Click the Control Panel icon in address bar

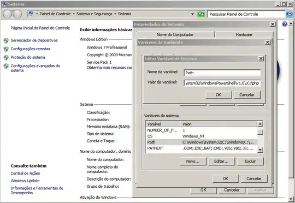tap(31, 14)
